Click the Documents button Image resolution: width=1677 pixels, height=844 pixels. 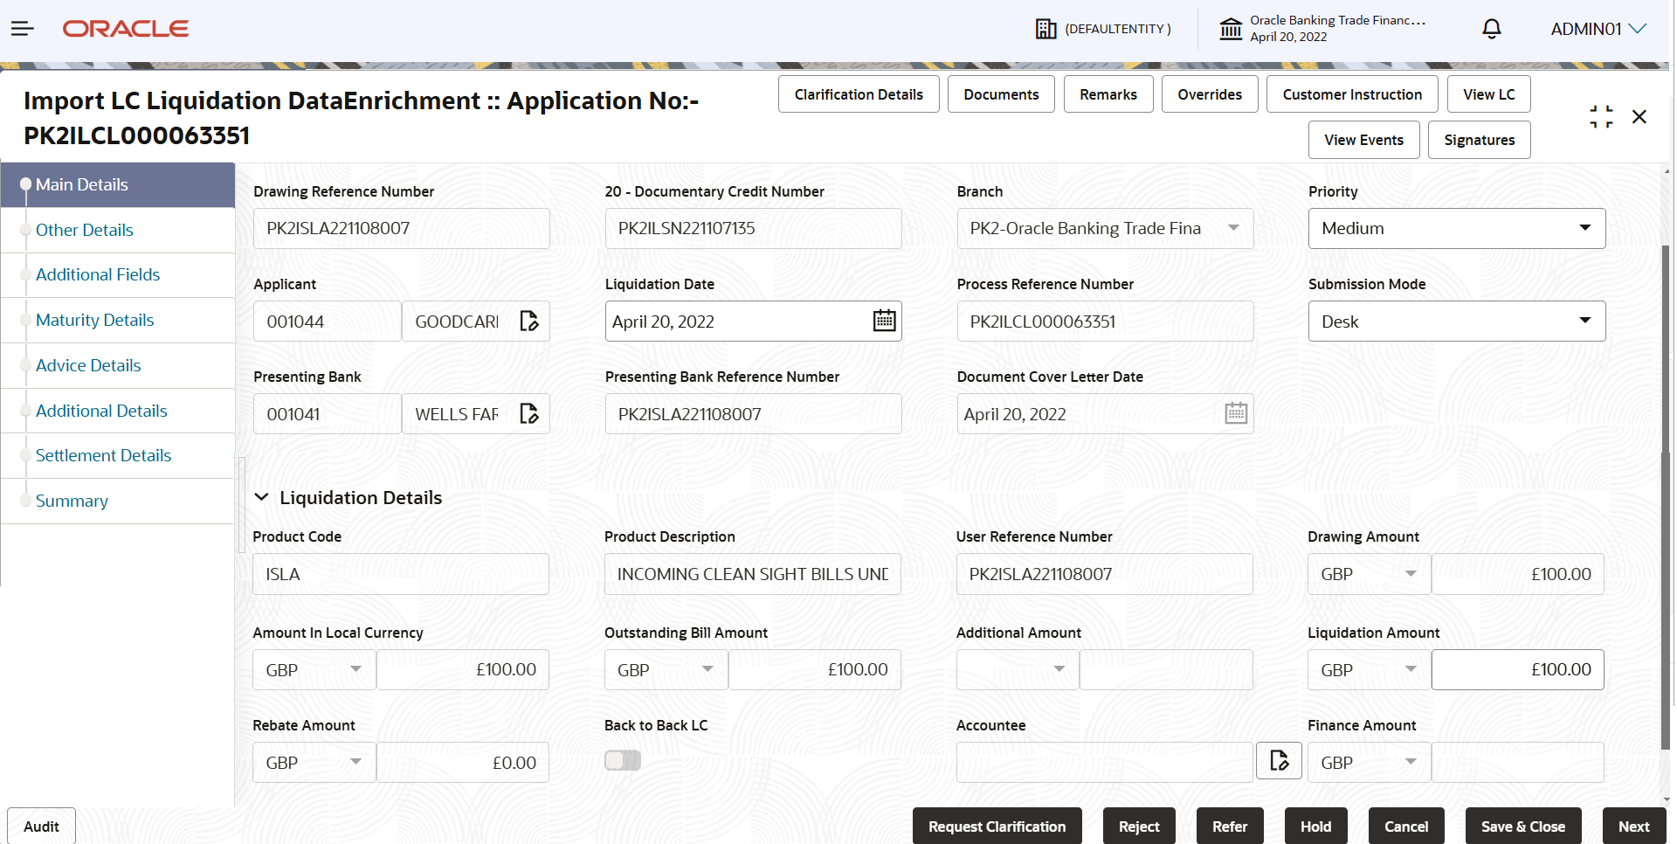click(1001, 94)
